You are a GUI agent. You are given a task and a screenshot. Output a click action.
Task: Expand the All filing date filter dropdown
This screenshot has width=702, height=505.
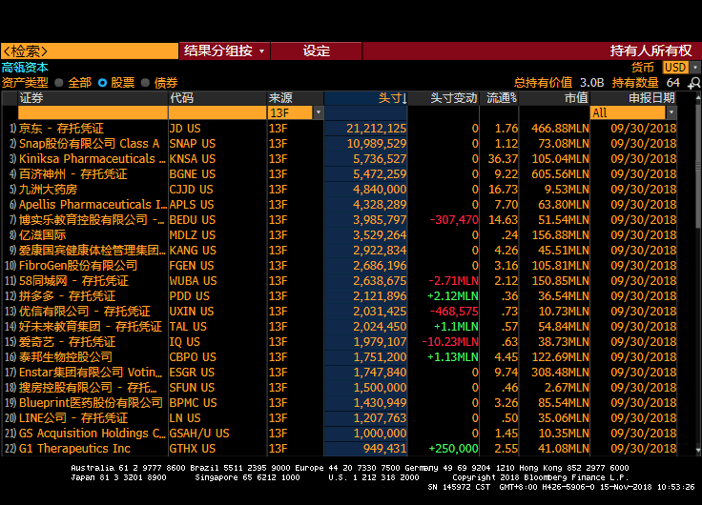coord(671,112)
